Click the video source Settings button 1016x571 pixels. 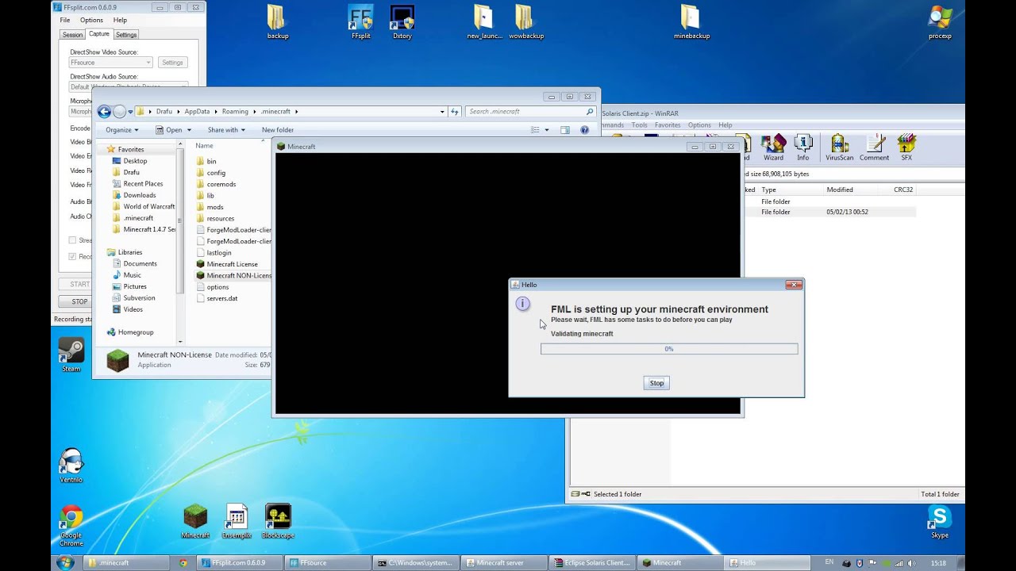[x=172, y=62]
